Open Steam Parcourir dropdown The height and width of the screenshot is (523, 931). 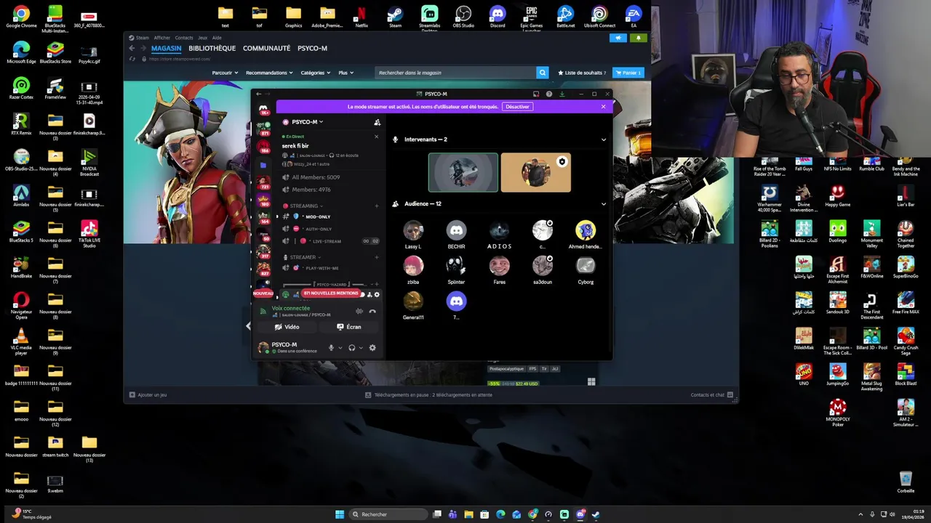click(225, 73)
